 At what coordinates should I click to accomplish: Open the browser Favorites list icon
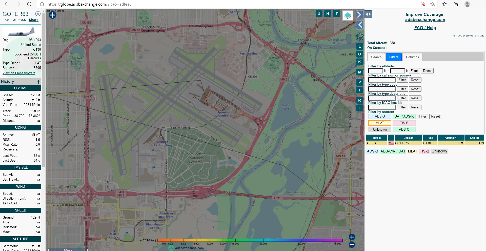pyautogui.click(x=444, y=4)
